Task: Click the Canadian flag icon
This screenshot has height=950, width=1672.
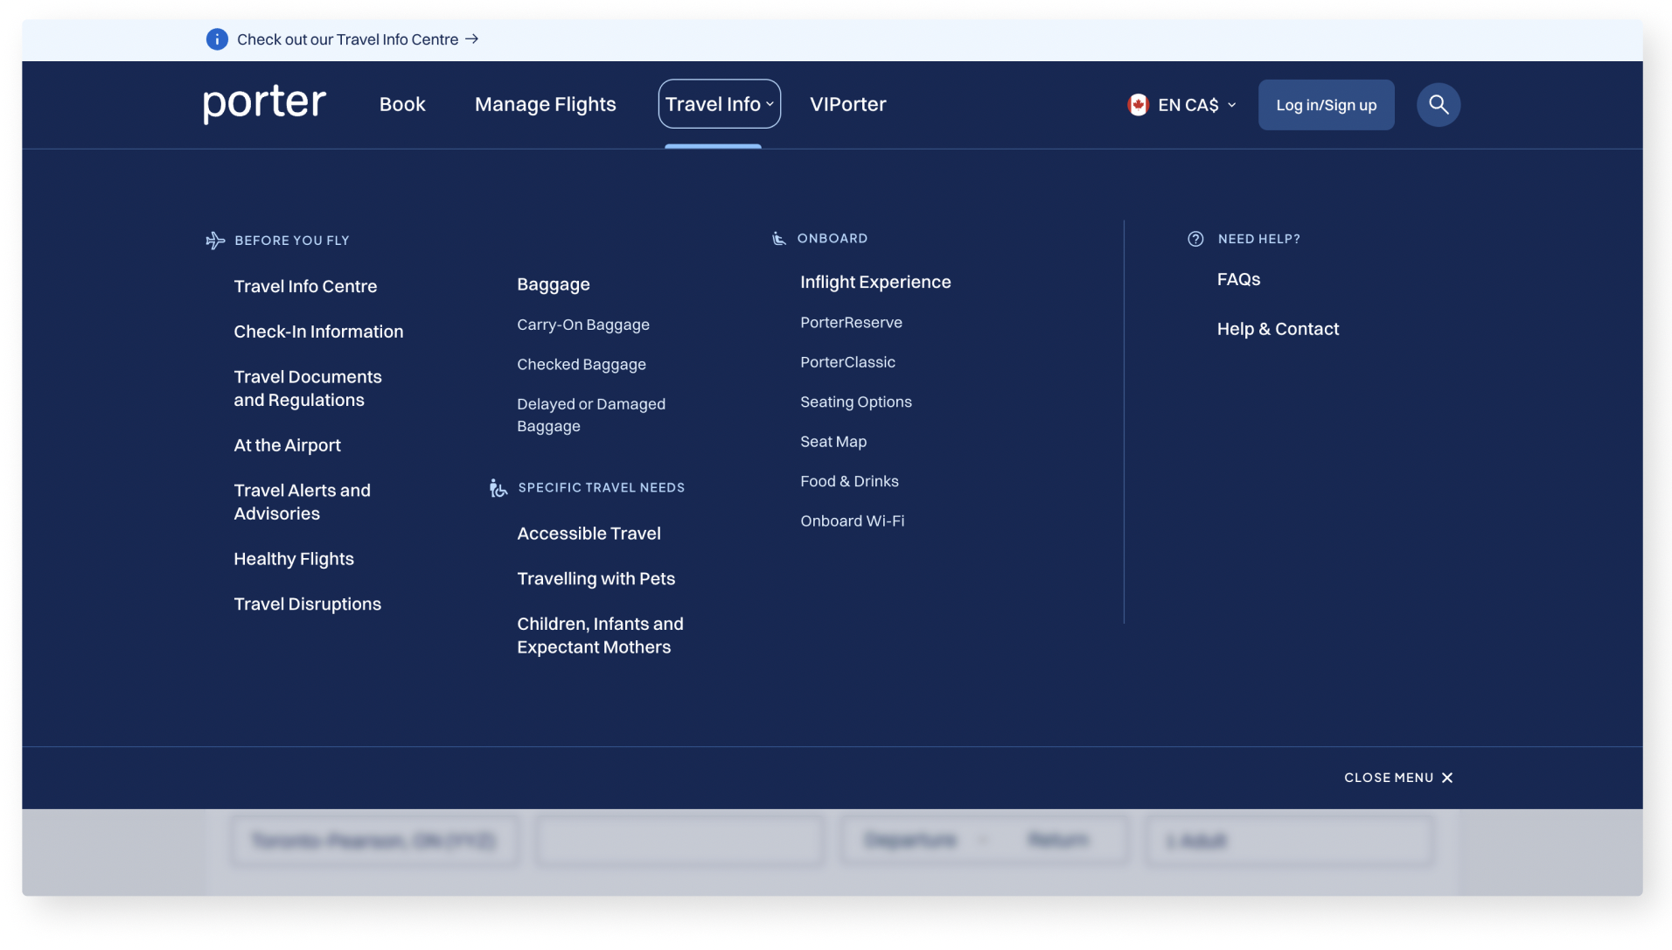Action: tap(1137, 105)
